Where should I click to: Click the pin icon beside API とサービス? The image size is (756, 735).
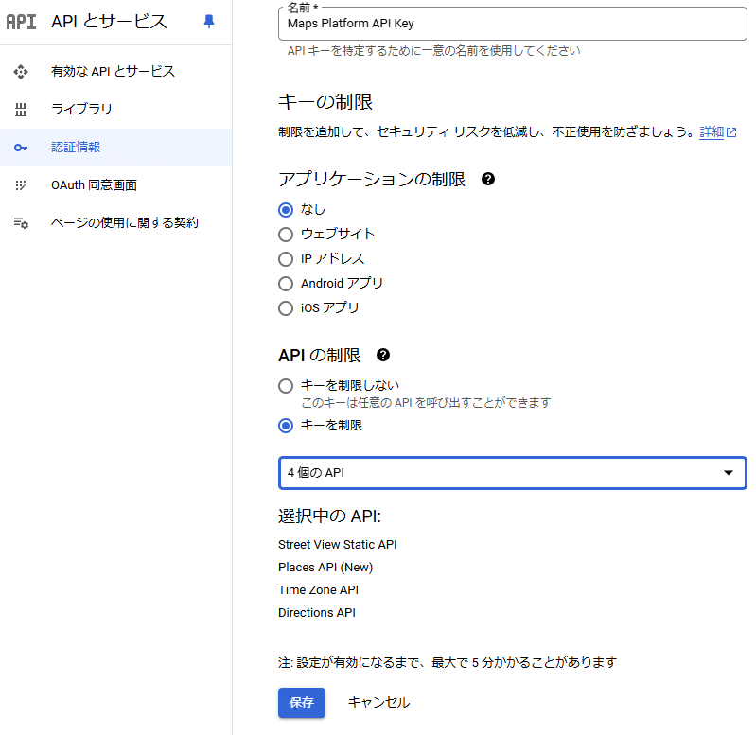209,22
